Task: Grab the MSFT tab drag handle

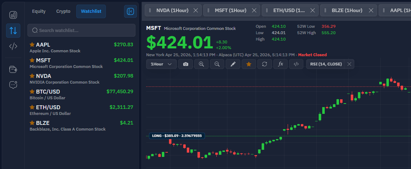Action: pos(209,10)
